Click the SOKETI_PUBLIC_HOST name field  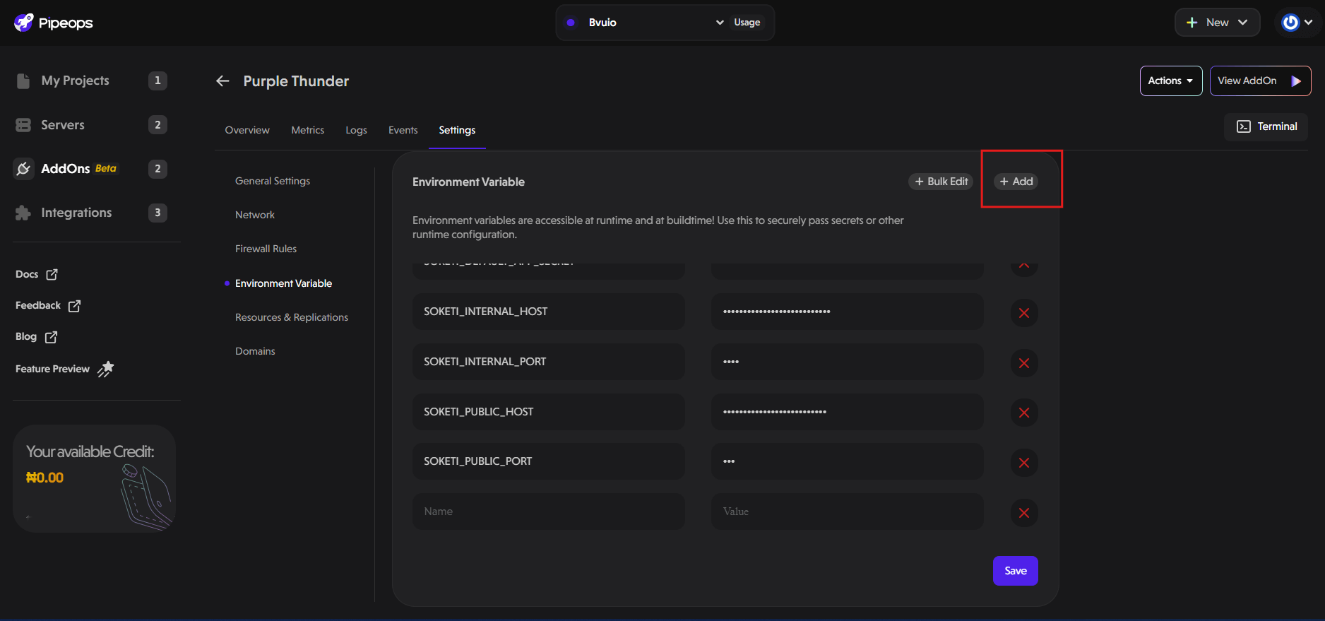point(549,412)
